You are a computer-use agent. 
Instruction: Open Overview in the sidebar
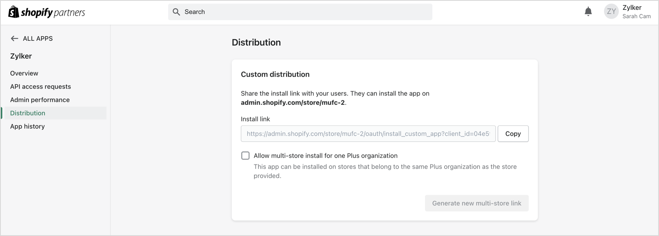point(24,73)
